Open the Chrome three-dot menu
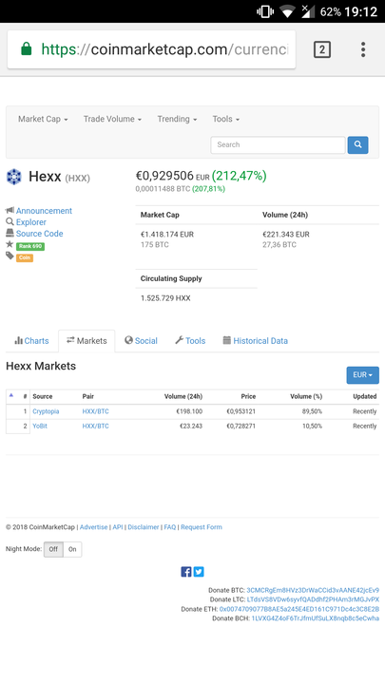This screenshot has height=684, width=385. point(363,49)
